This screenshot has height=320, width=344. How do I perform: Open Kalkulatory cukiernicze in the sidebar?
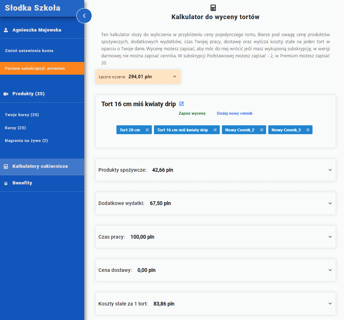click(40, 166)
